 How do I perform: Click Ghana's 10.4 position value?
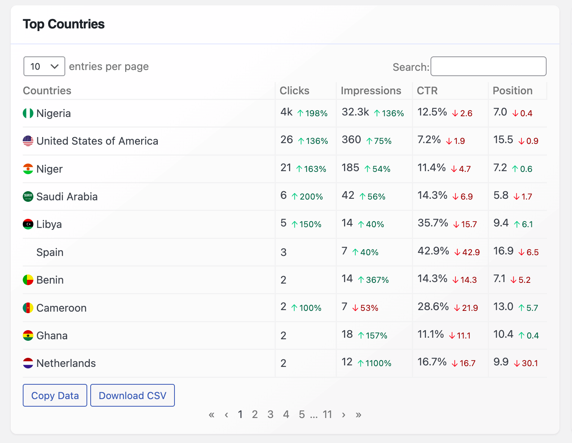(503, 334)
